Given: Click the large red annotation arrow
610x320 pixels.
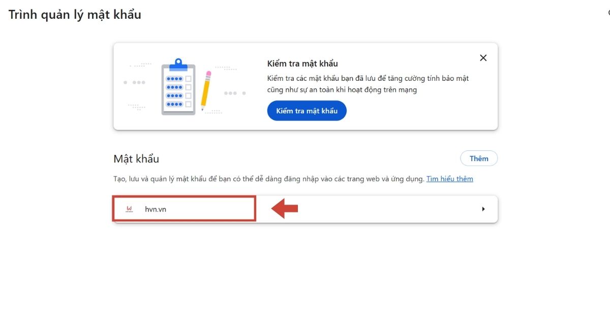Looking at the screenshot, I should 285,209.
